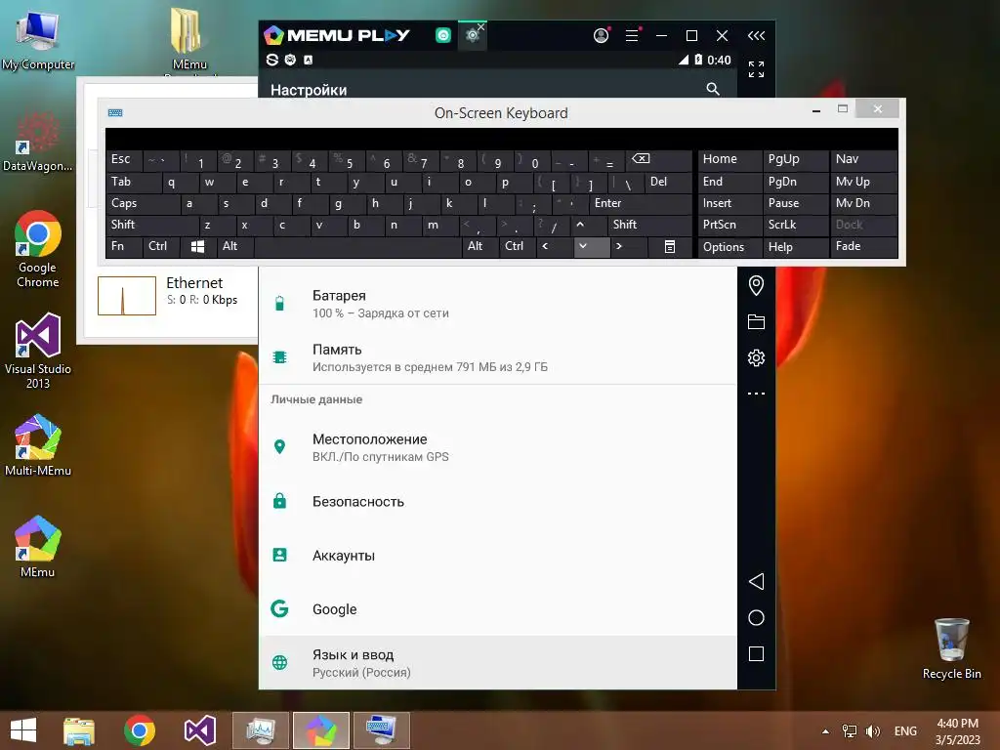Click the Help key on keyboard
This screenshot has width=1000, height=750.
(x=795, y=247)
